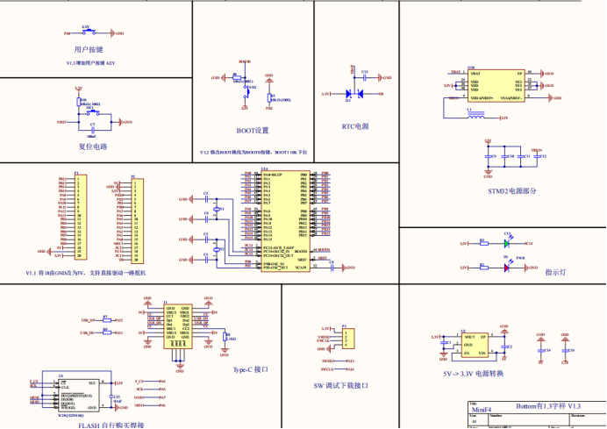Click the C7 capacitor in reset circuit
607x429 pixels.
[92, 130]
